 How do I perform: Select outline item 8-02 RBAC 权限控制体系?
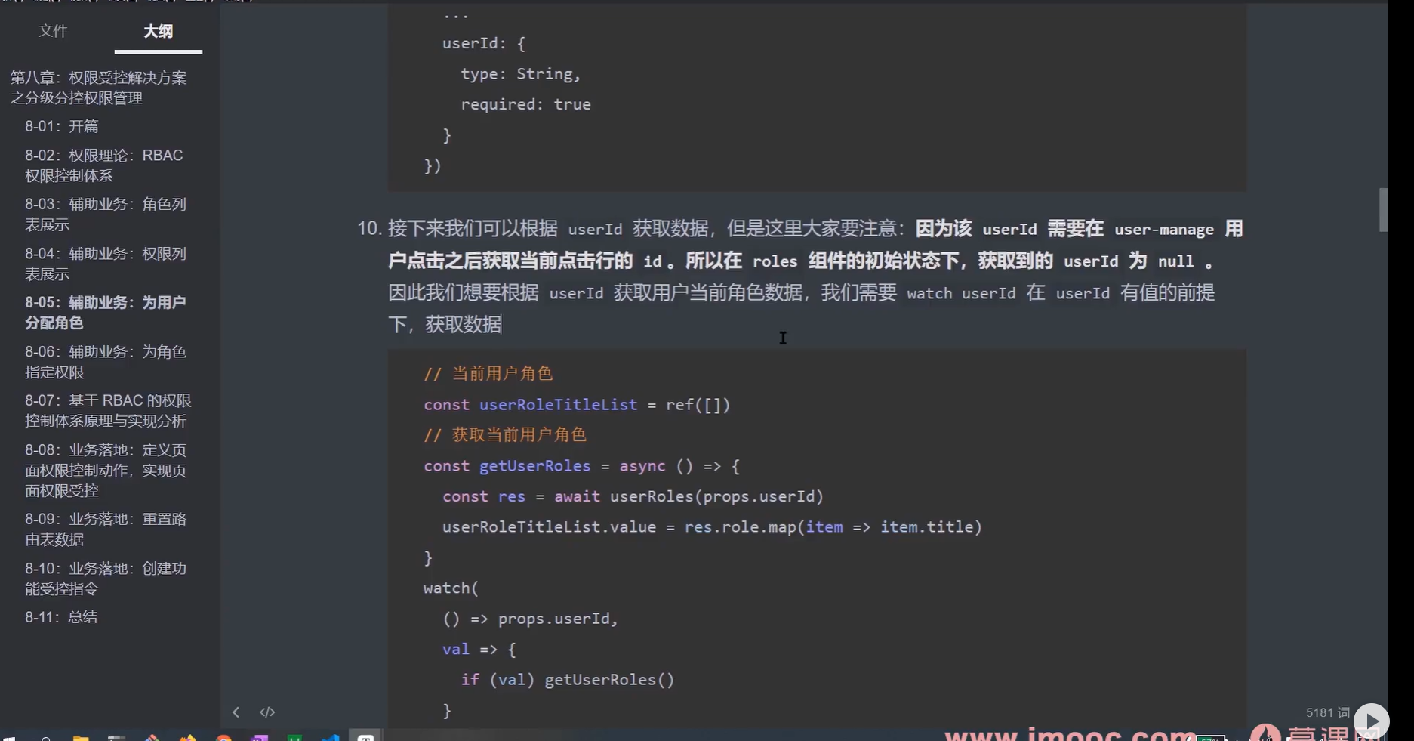[x=105, y=165]
